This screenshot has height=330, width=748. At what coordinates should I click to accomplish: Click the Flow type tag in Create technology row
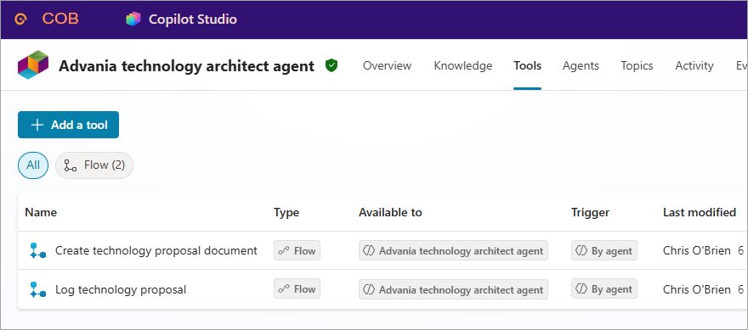tap(297, 250)
